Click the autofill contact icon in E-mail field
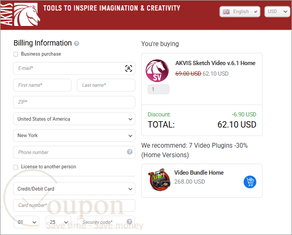292x235 pixels. coord(129,68)
